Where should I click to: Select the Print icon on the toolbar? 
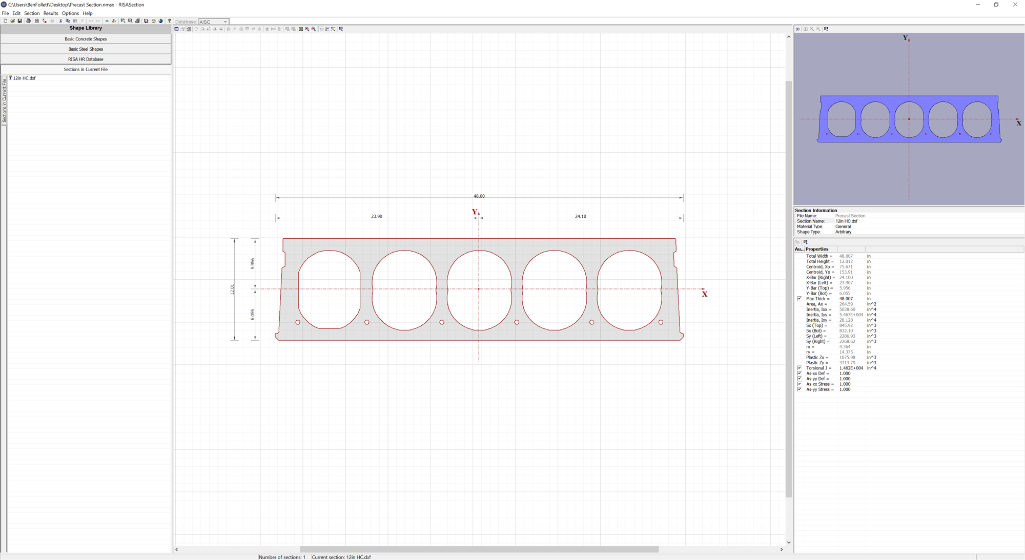(x=28, y=21)
